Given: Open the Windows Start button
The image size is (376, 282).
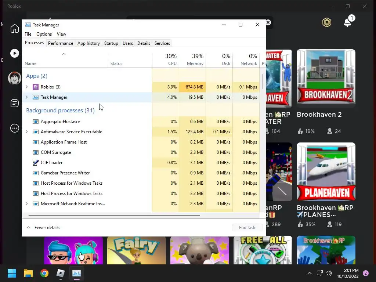Looking at the screenshot, I should 12,273.
